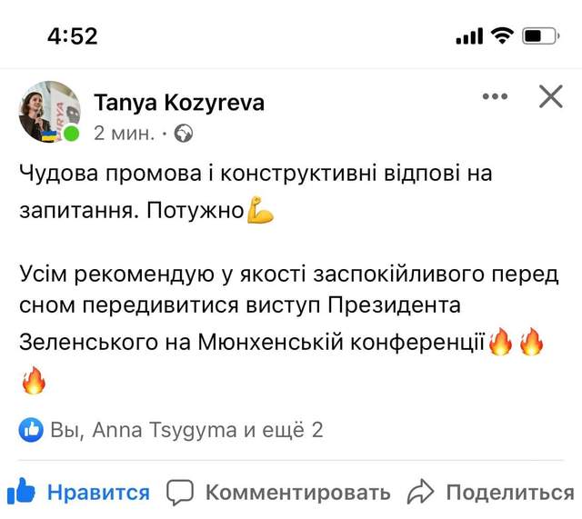Tap the flexed bicep emoji

click(260, 214)
